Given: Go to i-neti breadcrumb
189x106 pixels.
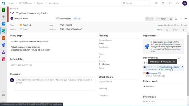Looking at the screenshot, I should pyautogui.click(x=11, y=3).
